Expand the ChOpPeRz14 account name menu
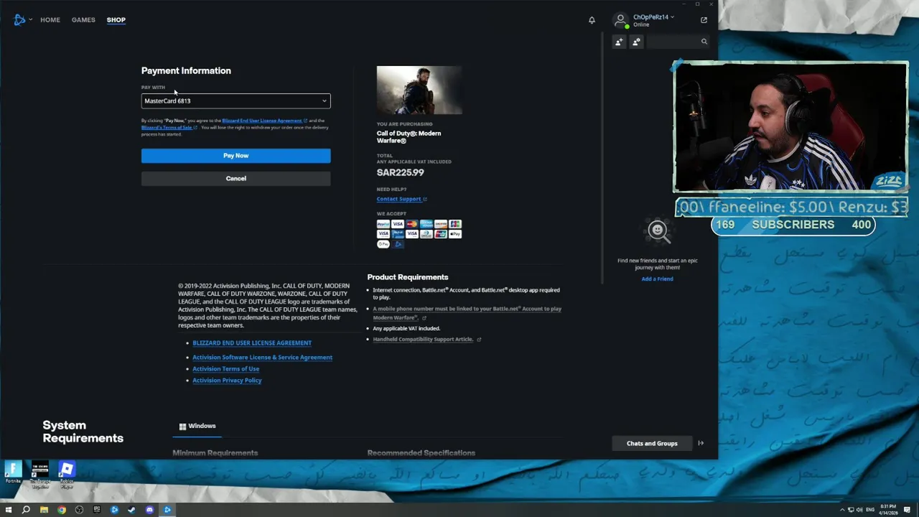 click(653, 17)
